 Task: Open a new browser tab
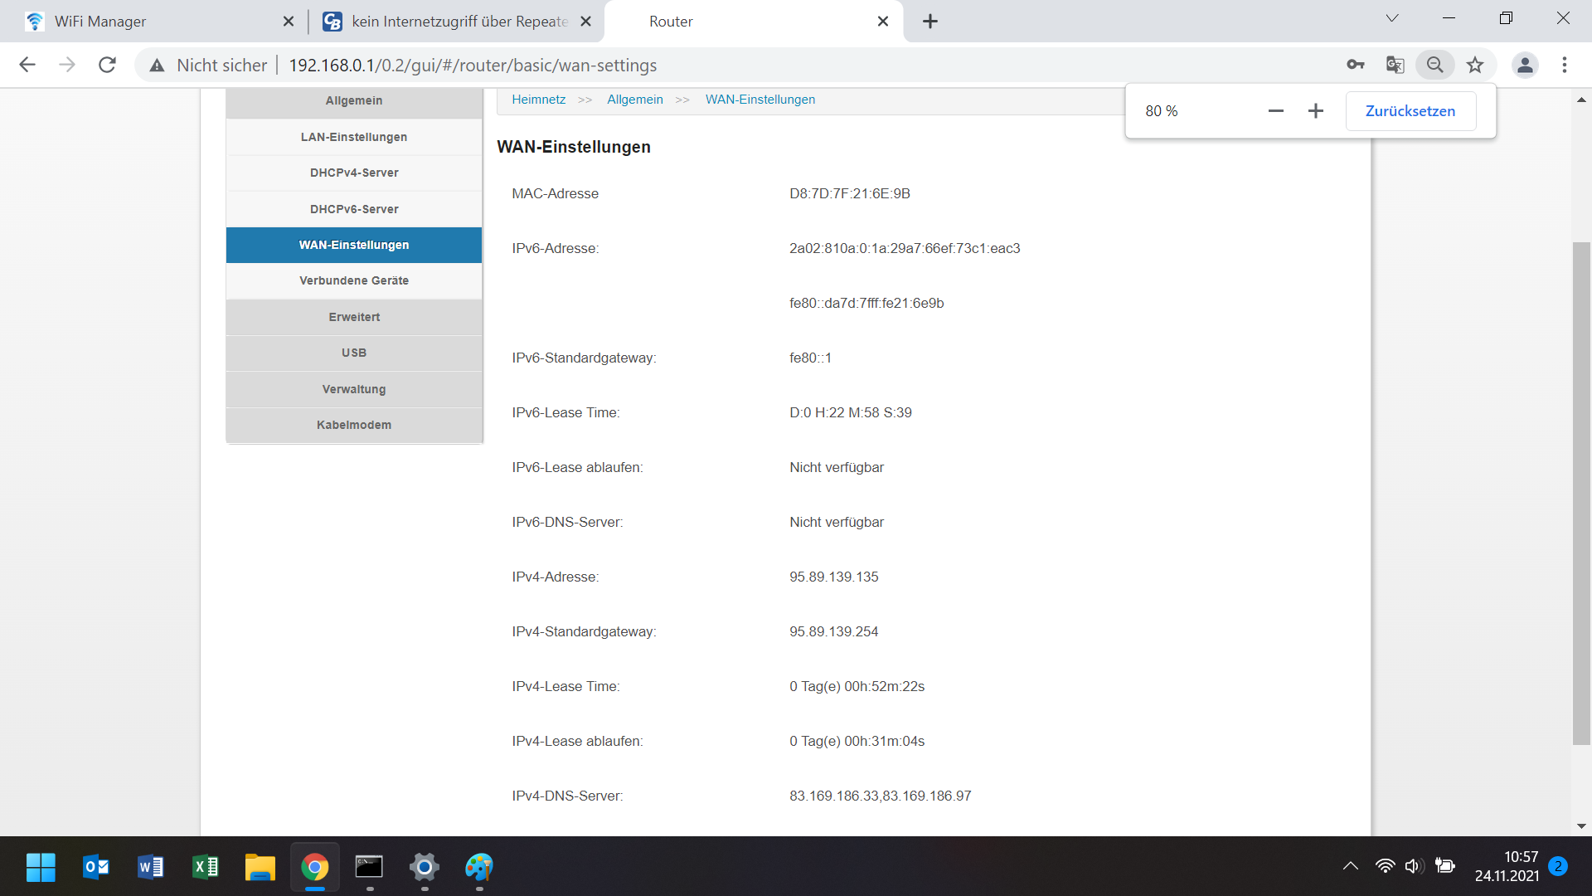coord(930,22)
